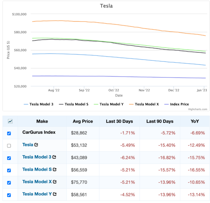
Task: Click the YoY column header
Action: click(195, 121)
